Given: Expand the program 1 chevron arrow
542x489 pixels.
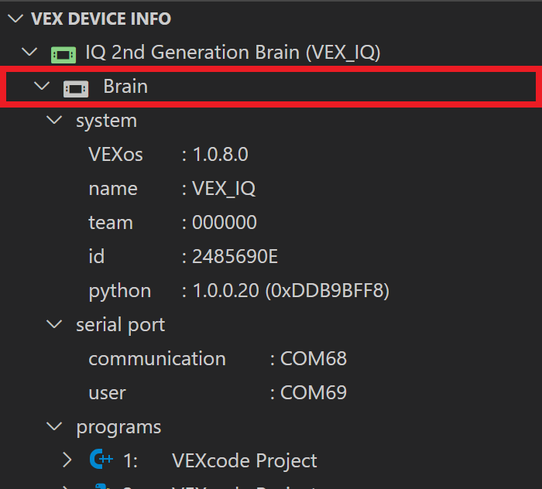Looking at the screenshot, I should (68, 460).
